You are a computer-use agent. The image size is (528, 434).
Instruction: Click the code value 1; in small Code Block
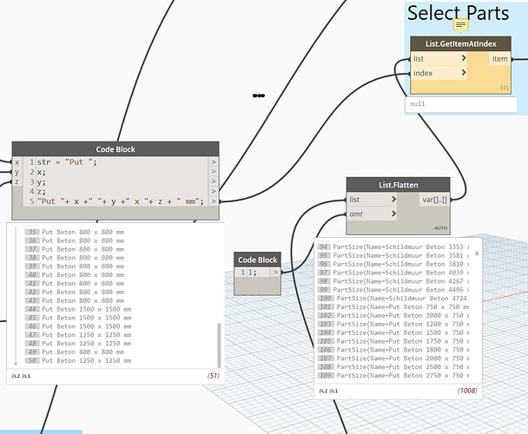click(252, 272)
